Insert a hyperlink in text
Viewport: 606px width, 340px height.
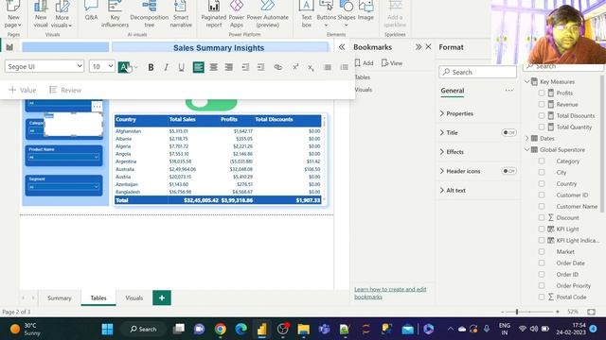coord(277,67)
